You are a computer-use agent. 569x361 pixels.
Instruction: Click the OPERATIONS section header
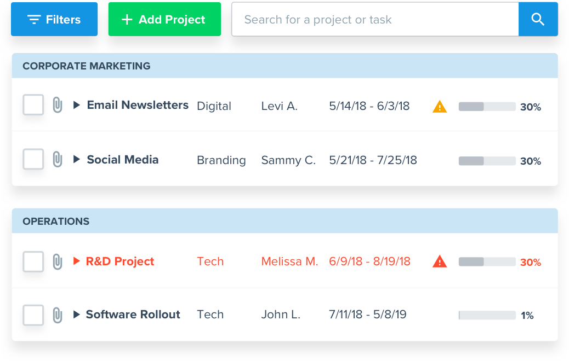(56, 221)
